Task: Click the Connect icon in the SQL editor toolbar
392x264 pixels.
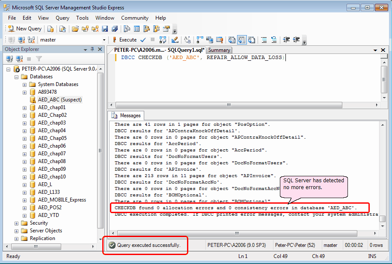Action: click(12, 40)
